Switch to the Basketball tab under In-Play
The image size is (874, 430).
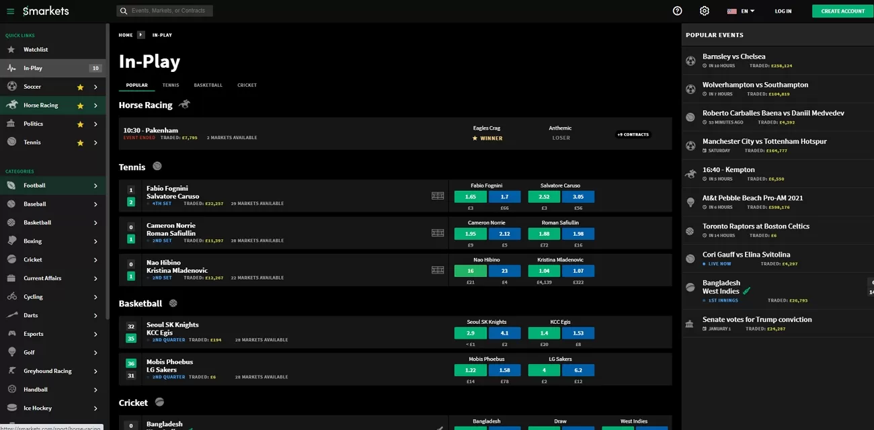(x=208, y=85)
